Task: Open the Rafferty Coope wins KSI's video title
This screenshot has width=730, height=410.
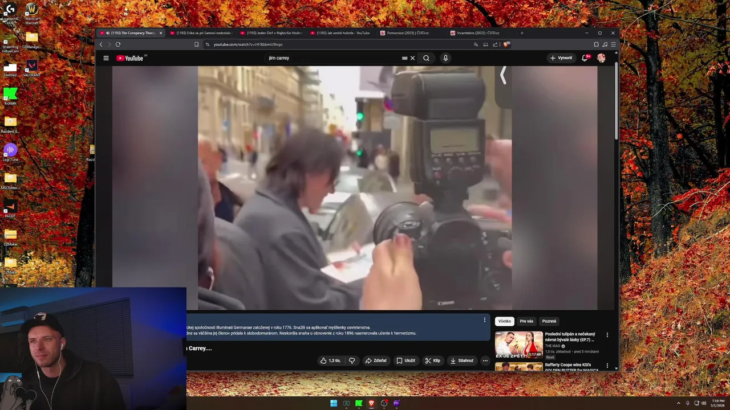Action: pos(571,367)
